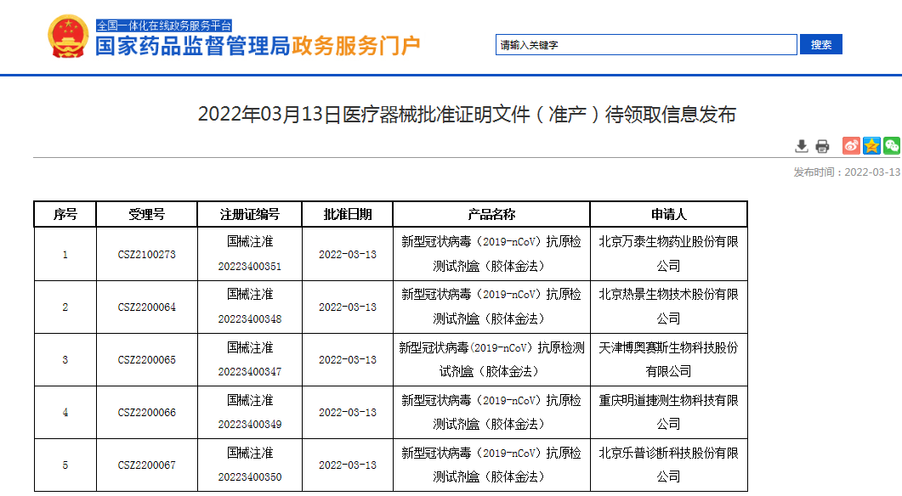The height and width of the screenshot is (496, 902).
Task: Click 全国一体化在线政务服务平台 banner text
Action: (164, 25)
